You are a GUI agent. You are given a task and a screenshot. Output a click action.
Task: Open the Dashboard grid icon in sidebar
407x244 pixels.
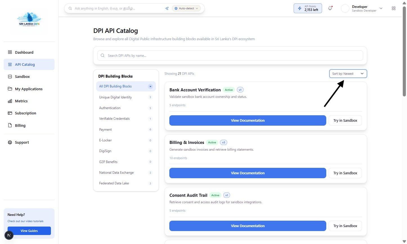10,52
